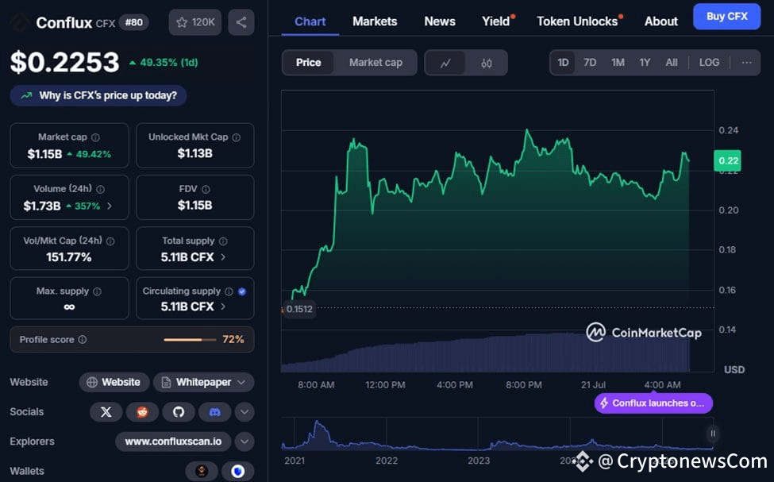Screen dimensions: 774x482
Task: Select the 1Y time range
Action: (645, 63)
